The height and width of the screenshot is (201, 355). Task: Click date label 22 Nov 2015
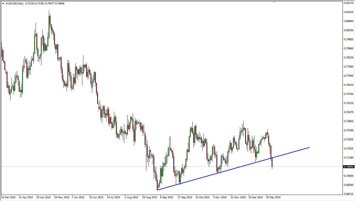click(x=238, y=197)
